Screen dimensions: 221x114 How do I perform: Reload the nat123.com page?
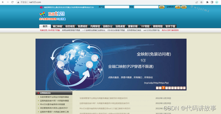(x=12, y=2)
